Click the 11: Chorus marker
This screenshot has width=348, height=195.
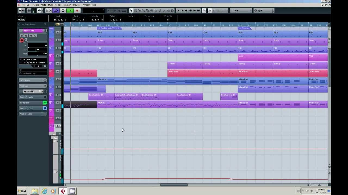[245, 28]
